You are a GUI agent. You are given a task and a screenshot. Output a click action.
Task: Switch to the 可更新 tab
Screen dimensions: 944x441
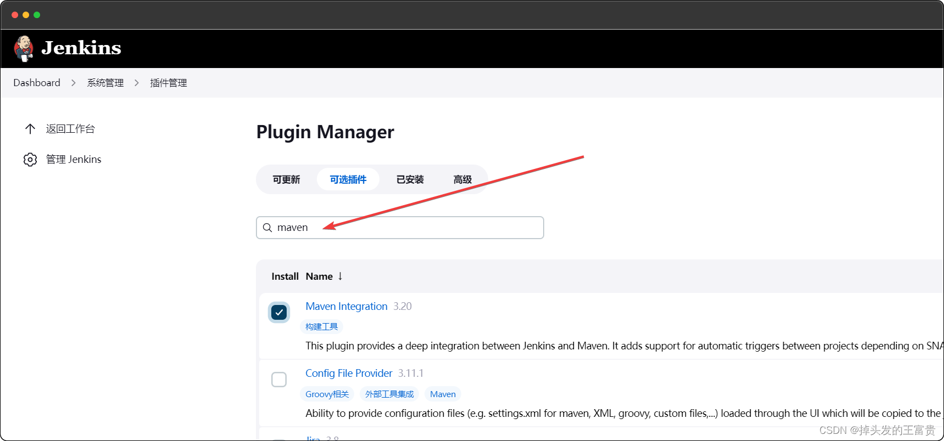[287, 179]
